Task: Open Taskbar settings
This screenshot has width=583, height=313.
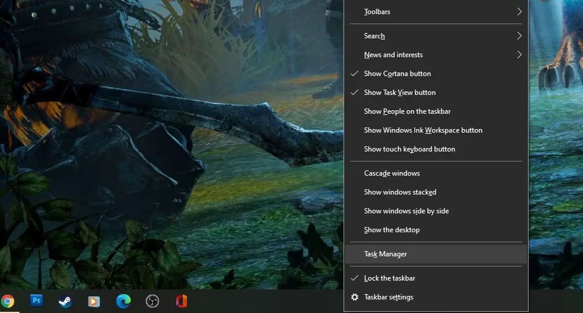Action: tap(436, 297)
